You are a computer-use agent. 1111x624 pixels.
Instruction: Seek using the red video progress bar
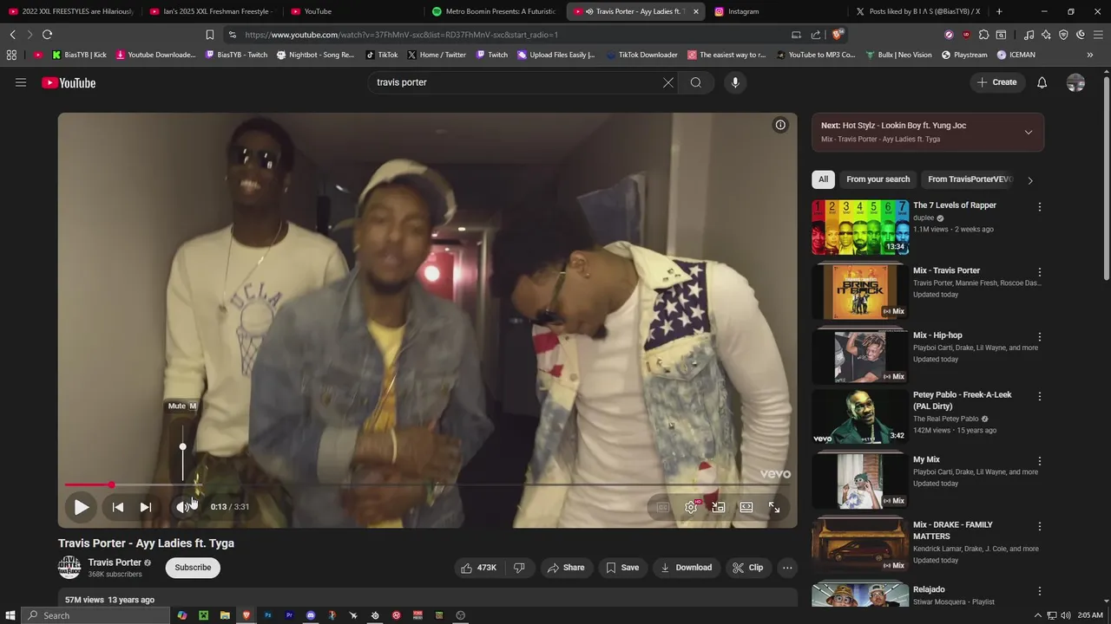pyautogui.click(x=427, y=484)
